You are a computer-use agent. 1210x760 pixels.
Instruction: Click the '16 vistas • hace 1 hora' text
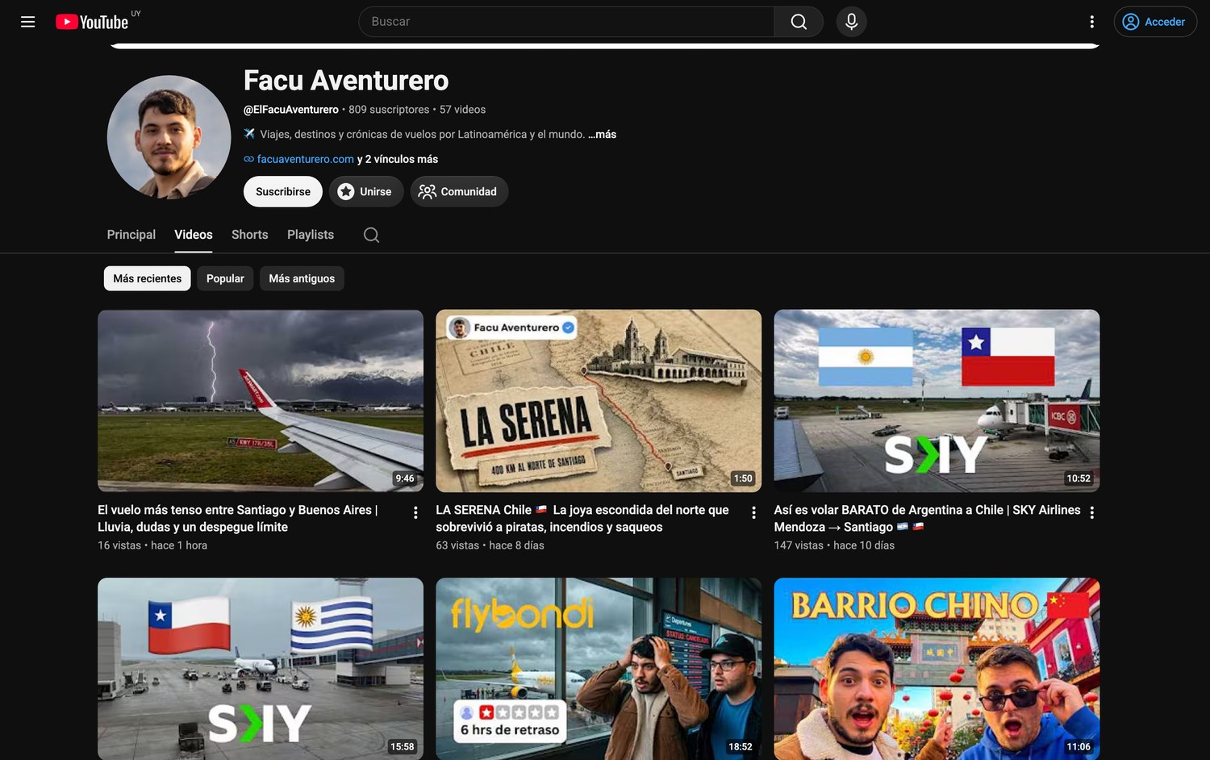coord(152,545)
